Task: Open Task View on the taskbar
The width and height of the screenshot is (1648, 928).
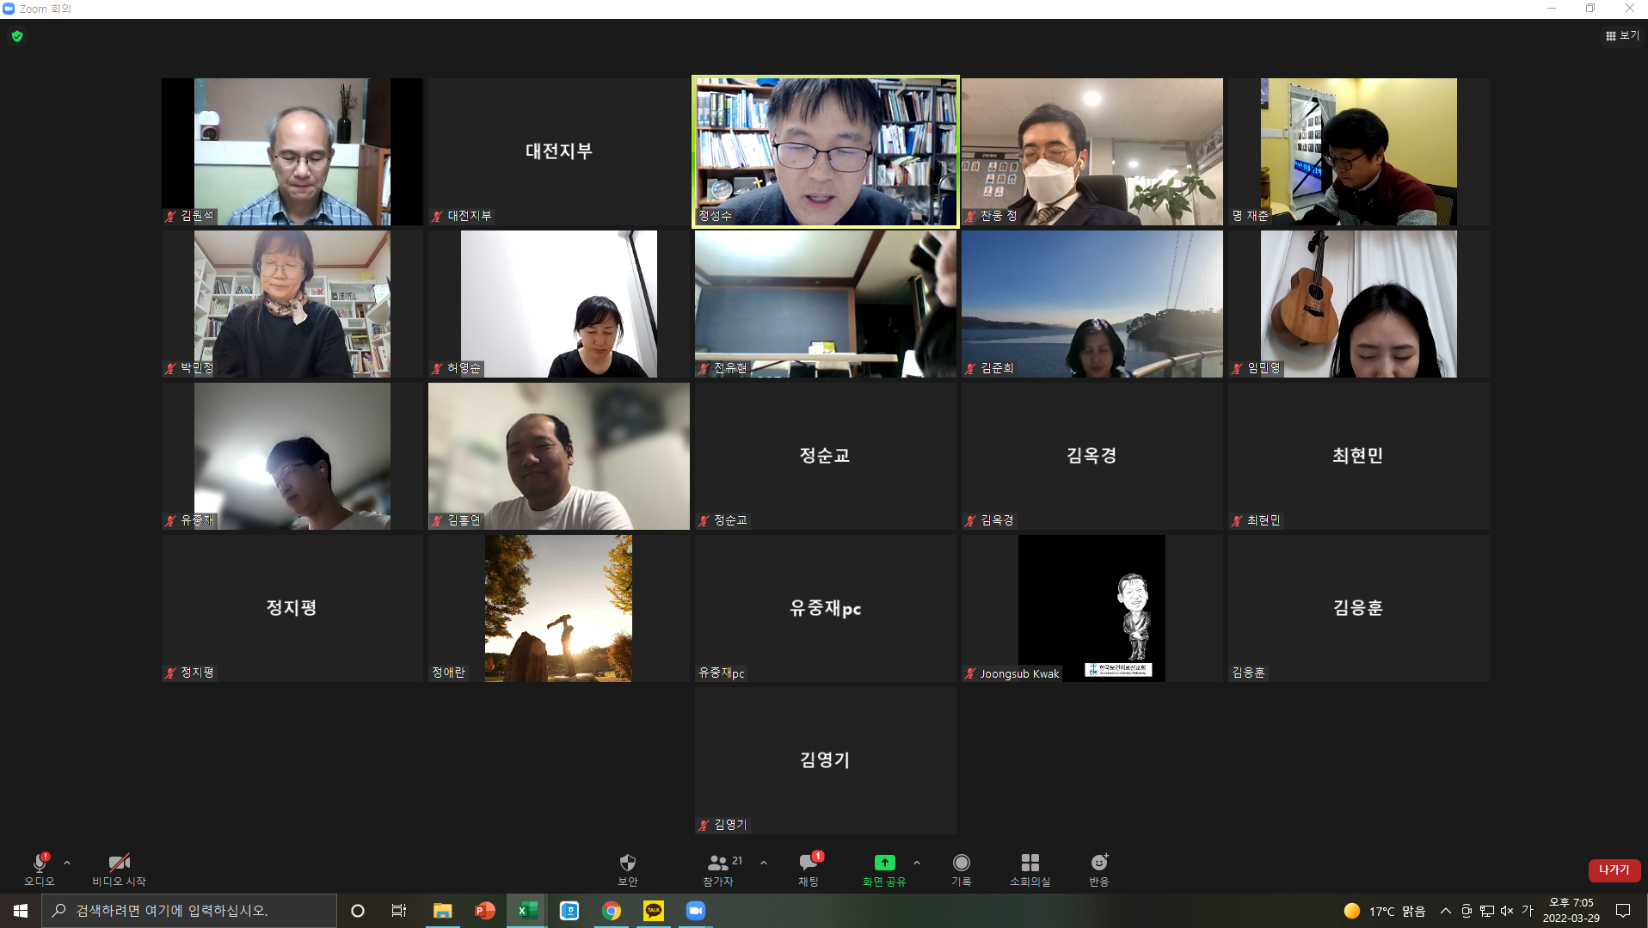Action: 399,911
